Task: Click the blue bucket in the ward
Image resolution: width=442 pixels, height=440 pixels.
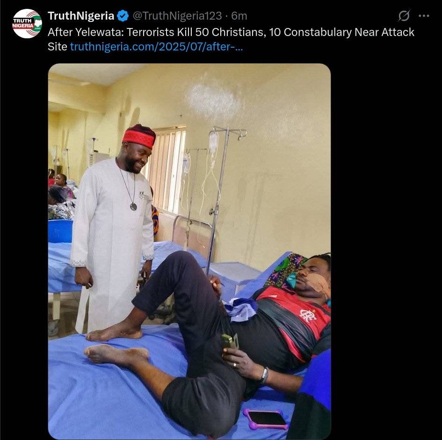Action: (61, 231)
